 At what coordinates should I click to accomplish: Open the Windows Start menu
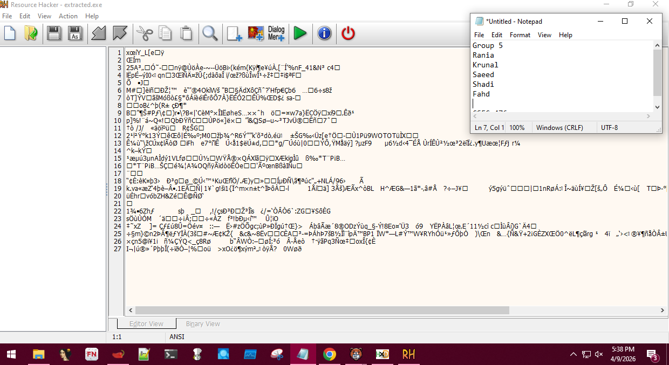pyautogui.click(x=12, y=354)
